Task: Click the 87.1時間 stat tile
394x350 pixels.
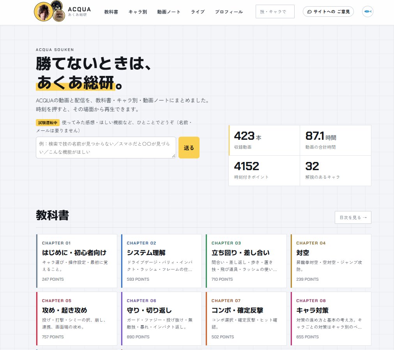Action: coord(336,141)
